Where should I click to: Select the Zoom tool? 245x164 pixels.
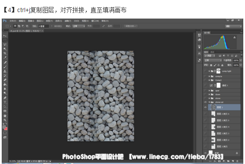tap(5, 120)
